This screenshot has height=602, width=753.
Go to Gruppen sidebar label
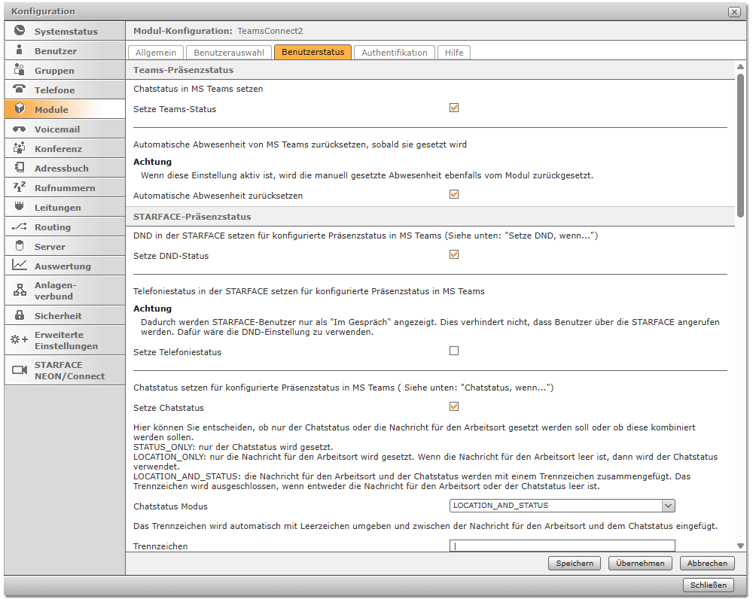[54, 71]
